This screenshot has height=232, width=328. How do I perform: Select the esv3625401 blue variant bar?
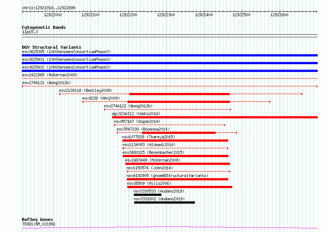coord(170,63)
